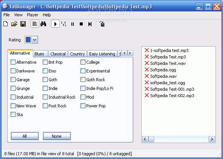
Task: Select file softpedia_test.ogg in list
Action: pos(167,83)
